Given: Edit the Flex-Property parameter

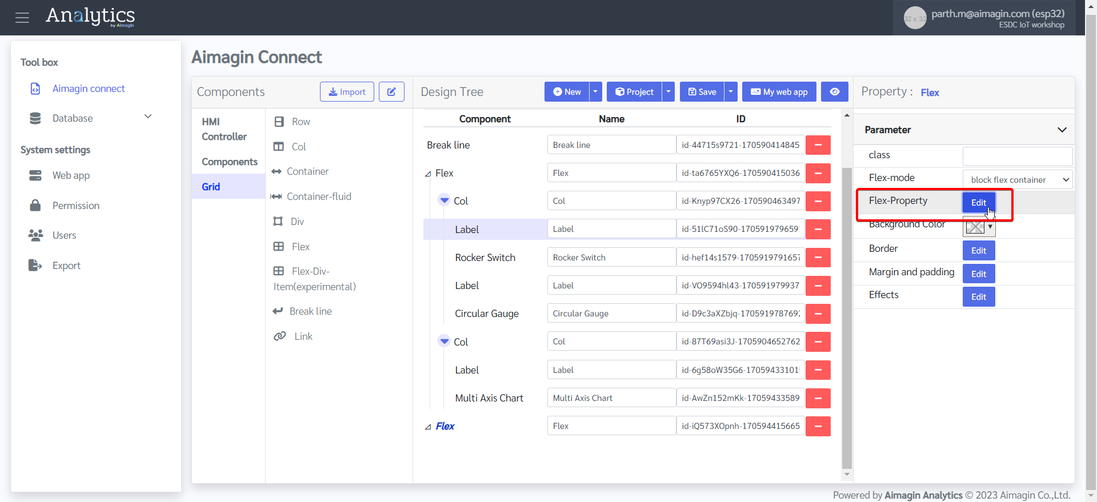Looking at the screenshot, I should click(979, 203).
